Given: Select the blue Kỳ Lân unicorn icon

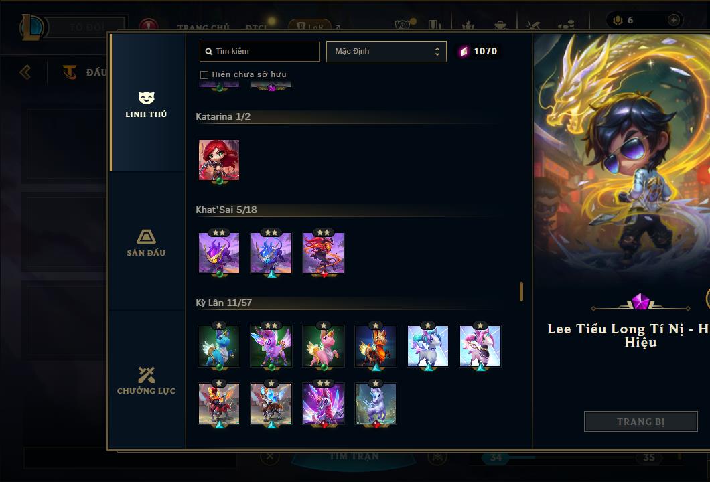Looking at the screenshot, I should (219, 346).
